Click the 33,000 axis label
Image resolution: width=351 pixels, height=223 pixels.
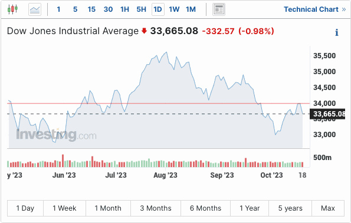pyautogui.click(x=324, y=135)
